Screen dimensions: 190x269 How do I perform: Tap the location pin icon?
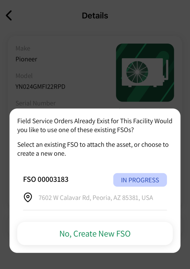click(x=28, y=197)
